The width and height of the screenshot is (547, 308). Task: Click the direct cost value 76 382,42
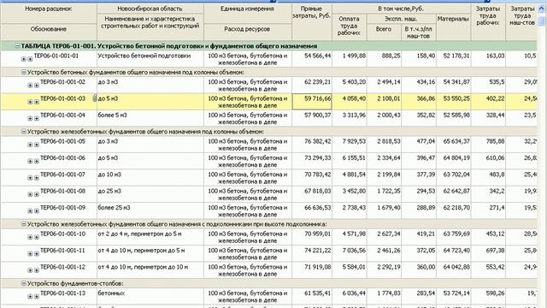point(317,141)
